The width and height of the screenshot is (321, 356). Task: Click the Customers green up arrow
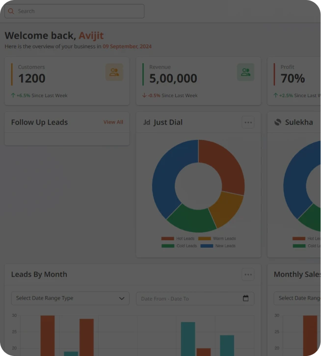click(13, 95)
